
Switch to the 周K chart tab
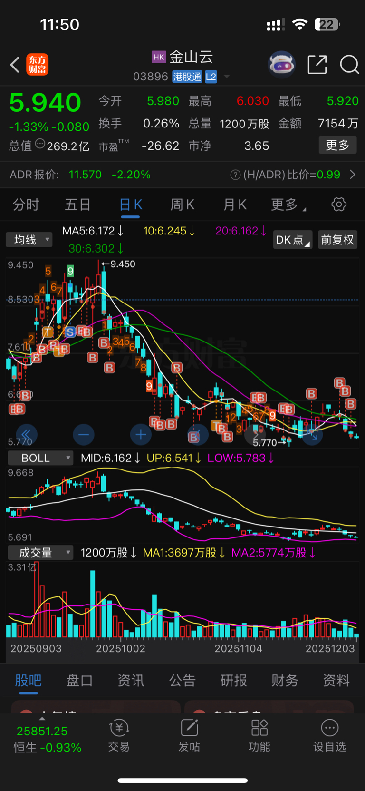click(x=182, y=205)
